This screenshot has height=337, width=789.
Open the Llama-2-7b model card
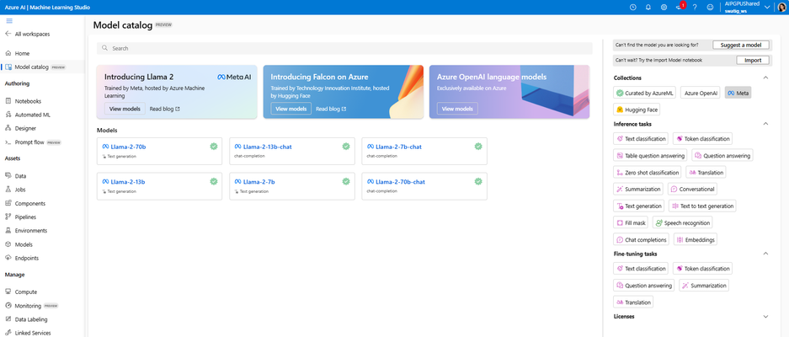(x=292, y=186)
